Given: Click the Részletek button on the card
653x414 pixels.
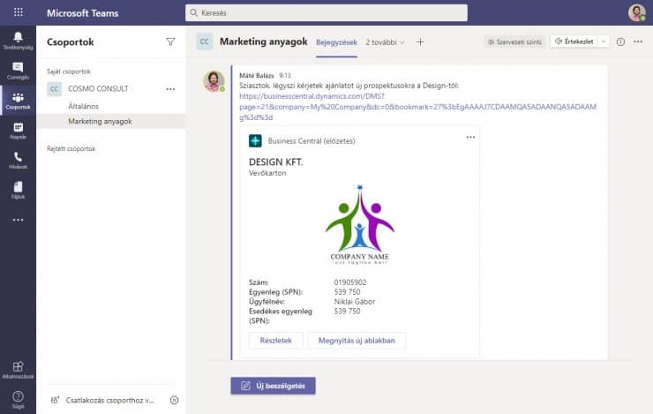Looking at the screenshot, I should click(276, 341).
